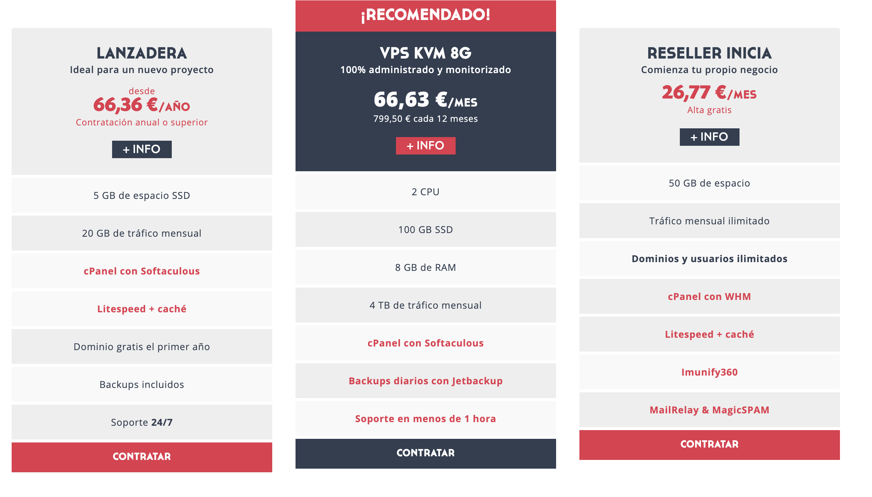The height and width of the screenshot is (497, 872).
Task: Click cPanel con Softaculous in VPS column
Action: point(425,343)
